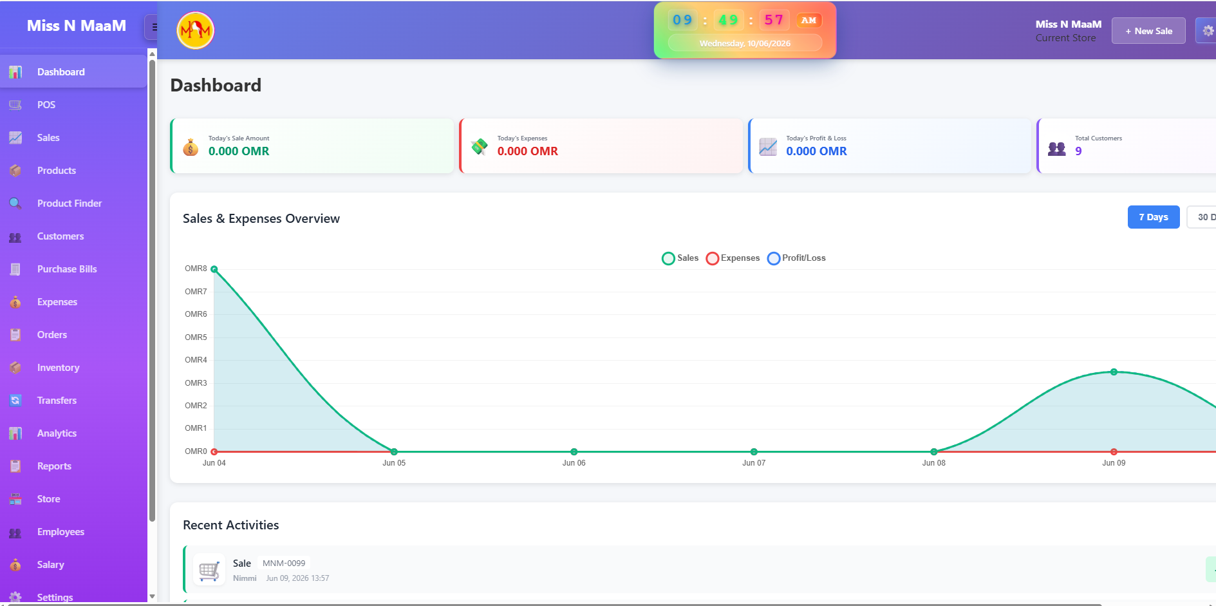Start a sale with the New Sale button
The image size is (1216, 606).
pyautogui.click(x=1148, y=31)
